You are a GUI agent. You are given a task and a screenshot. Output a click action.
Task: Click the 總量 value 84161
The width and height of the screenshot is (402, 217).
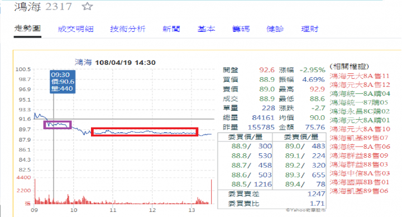pos(263,117)
